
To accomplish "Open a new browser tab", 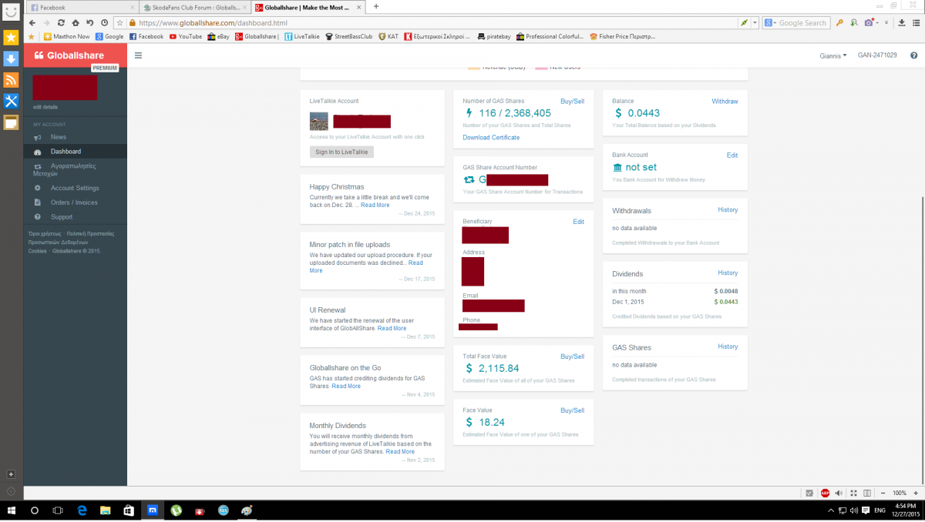I will [376, 6].
